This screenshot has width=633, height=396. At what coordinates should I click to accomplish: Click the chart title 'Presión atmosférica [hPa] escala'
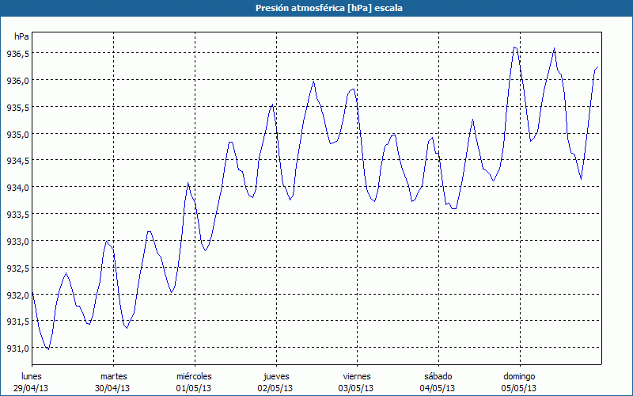pyautogui.click(x=316, y=8)
